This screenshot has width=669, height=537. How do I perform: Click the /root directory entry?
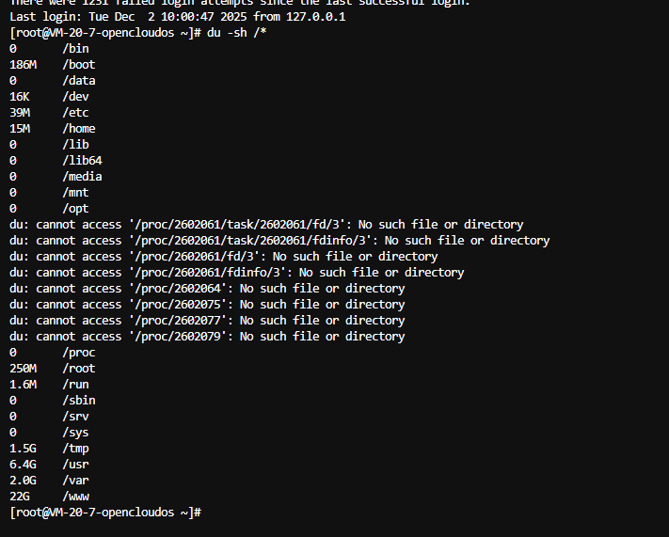click(79, 369)
